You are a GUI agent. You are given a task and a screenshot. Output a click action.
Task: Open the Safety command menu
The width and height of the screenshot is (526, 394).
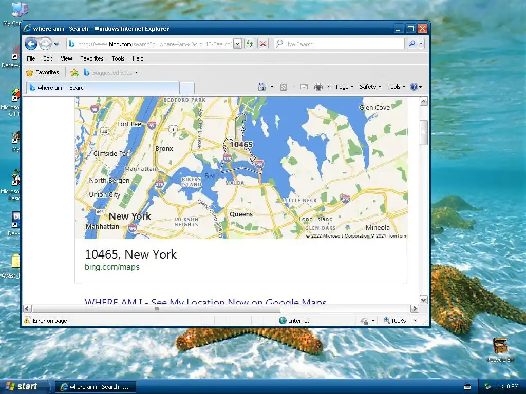tap(370, 87)
